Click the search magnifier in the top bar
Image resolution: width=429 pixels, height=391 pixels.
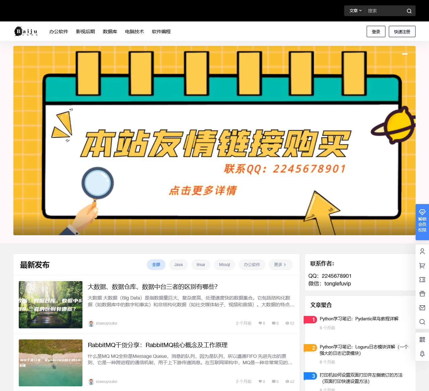[x=409, y=11]
